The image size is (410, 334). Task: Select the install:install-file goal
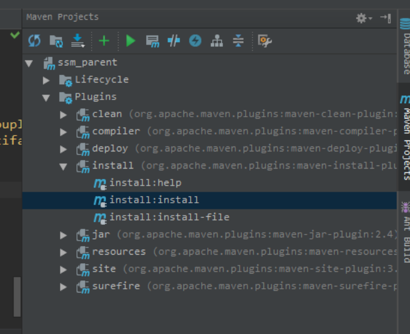[x=169, y=217]
